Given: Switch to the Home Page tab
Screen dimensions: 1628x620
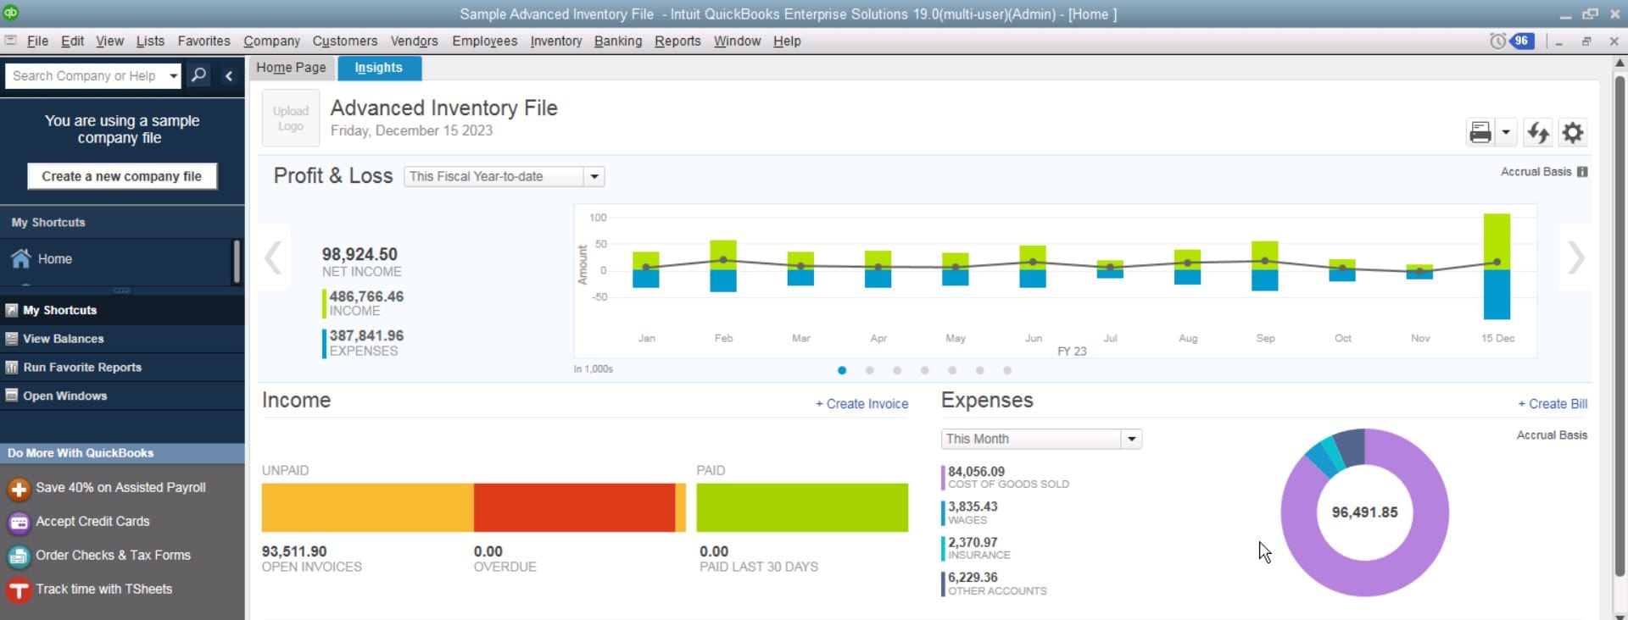Looking at the screenshot, I should [x=291, y=68].
